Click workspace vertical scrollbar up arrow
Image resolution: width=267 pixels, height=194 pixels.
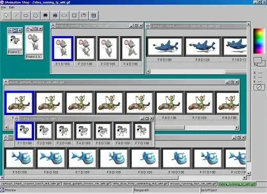pos(249,24)
